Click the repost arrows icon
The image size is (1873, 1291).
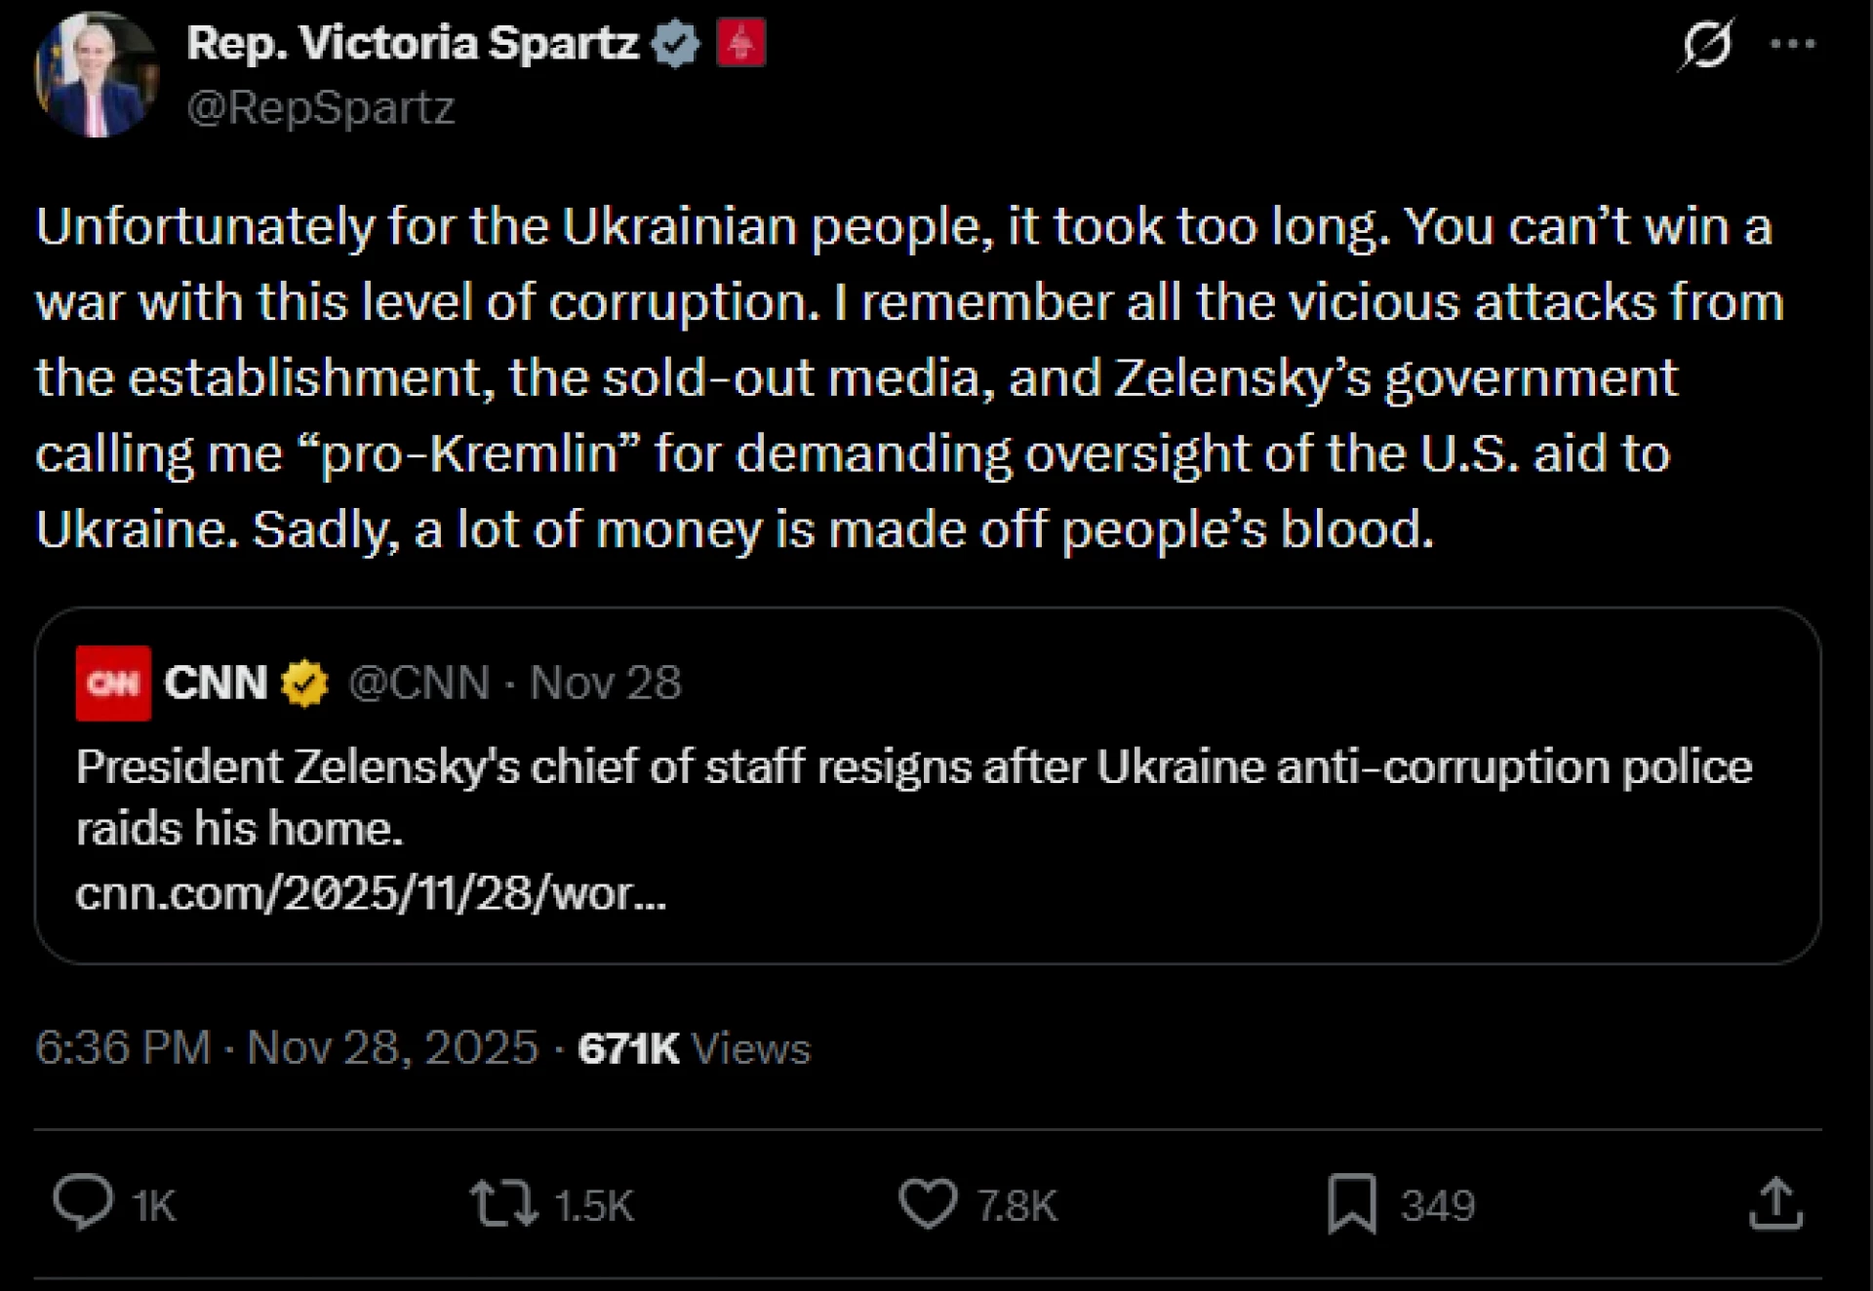click(x=503, y=1203)
